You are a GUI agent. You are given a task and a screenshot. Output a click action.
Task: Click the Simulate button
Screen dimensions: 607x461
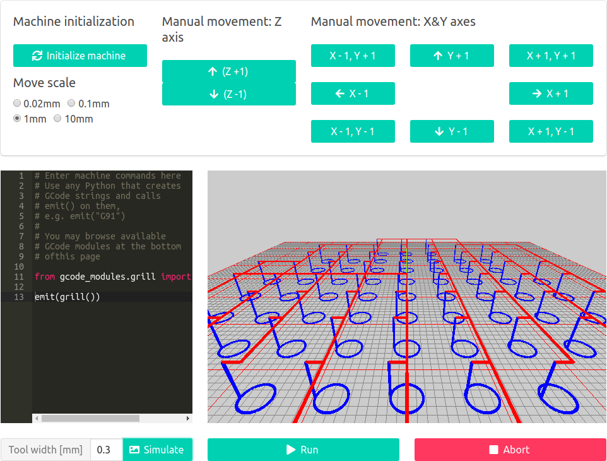[x=157, y=450]
